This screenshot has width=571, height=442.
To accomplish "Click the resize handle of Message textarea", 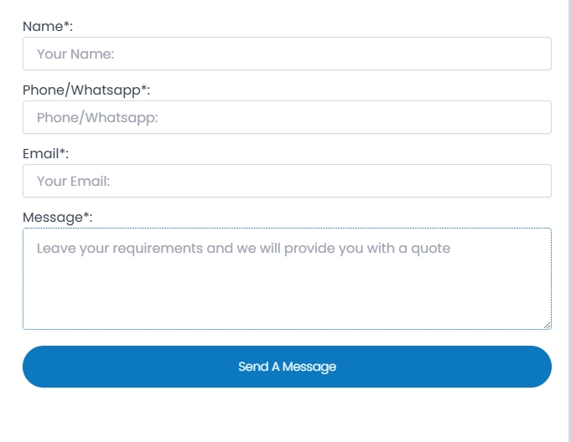I will point(548,326).
